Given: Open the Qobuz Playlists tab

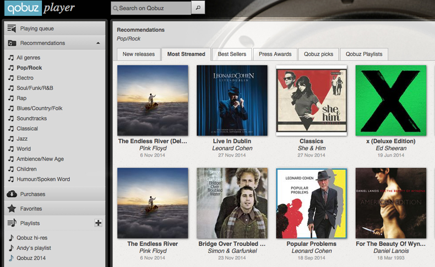Looking at the screenshot, I should pos(364,54).
